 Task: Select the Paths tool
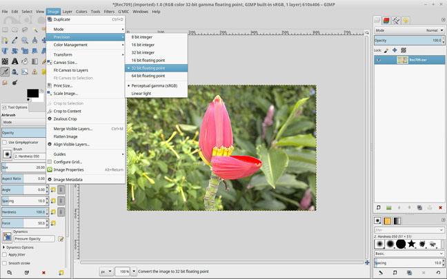(5, 40)
